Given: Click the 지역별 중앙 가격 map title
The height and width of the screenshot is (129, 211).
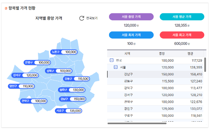Looking at the screenshot, I should coord(49,18).
